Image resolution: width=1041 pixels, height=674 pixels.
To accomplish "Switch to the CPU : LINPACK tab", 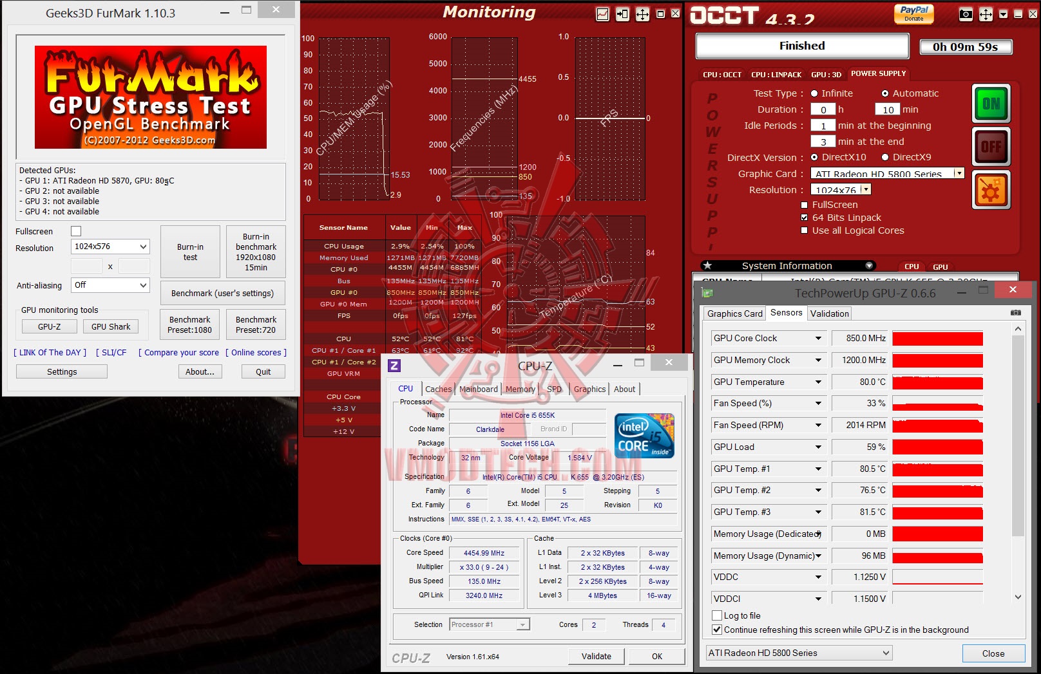I will (x=776, y=75).
